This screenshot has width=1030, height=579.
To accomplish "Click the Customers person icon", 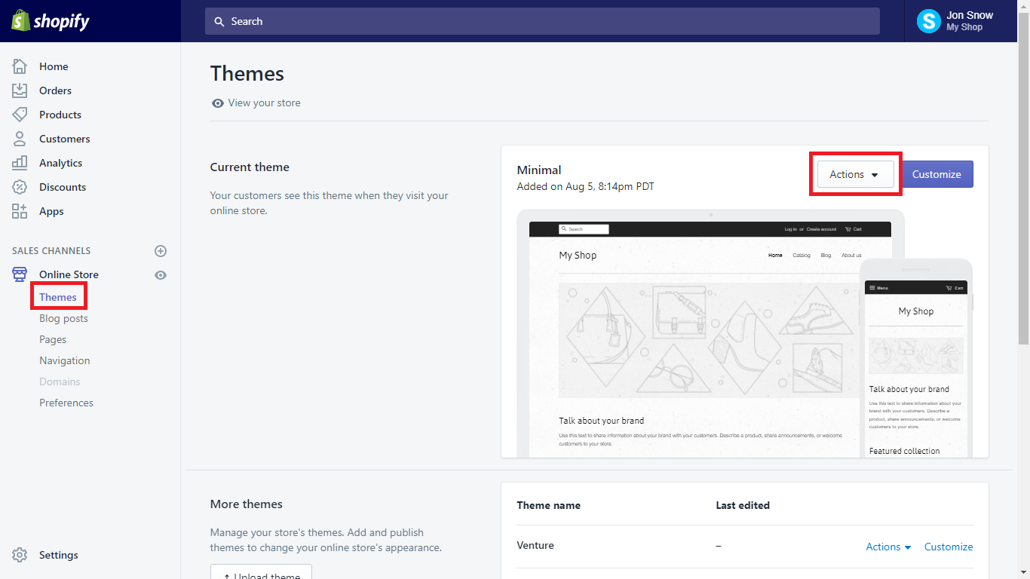I will coord(20,139).
